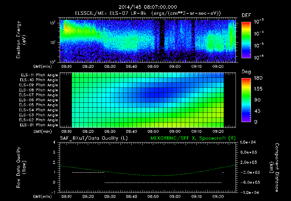Select the ELS-03 Pitch Angle row label
Viewport: 291px width, 201px height.
(x=39, y=115)
